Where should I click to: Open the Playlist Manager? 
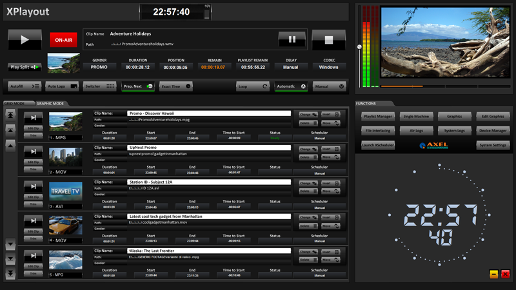pyautogui.click(x=377, y=116)
